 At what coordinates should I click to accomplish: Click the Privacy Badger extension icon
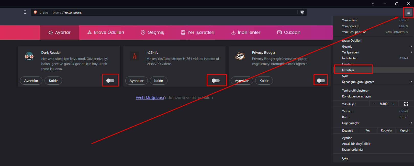coord(240,56)
